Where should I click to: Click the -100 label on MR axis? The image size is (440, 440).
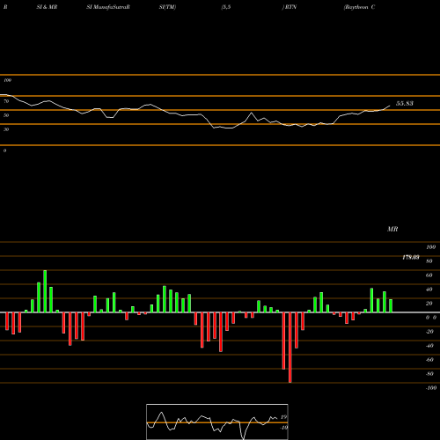pos(431,388)
